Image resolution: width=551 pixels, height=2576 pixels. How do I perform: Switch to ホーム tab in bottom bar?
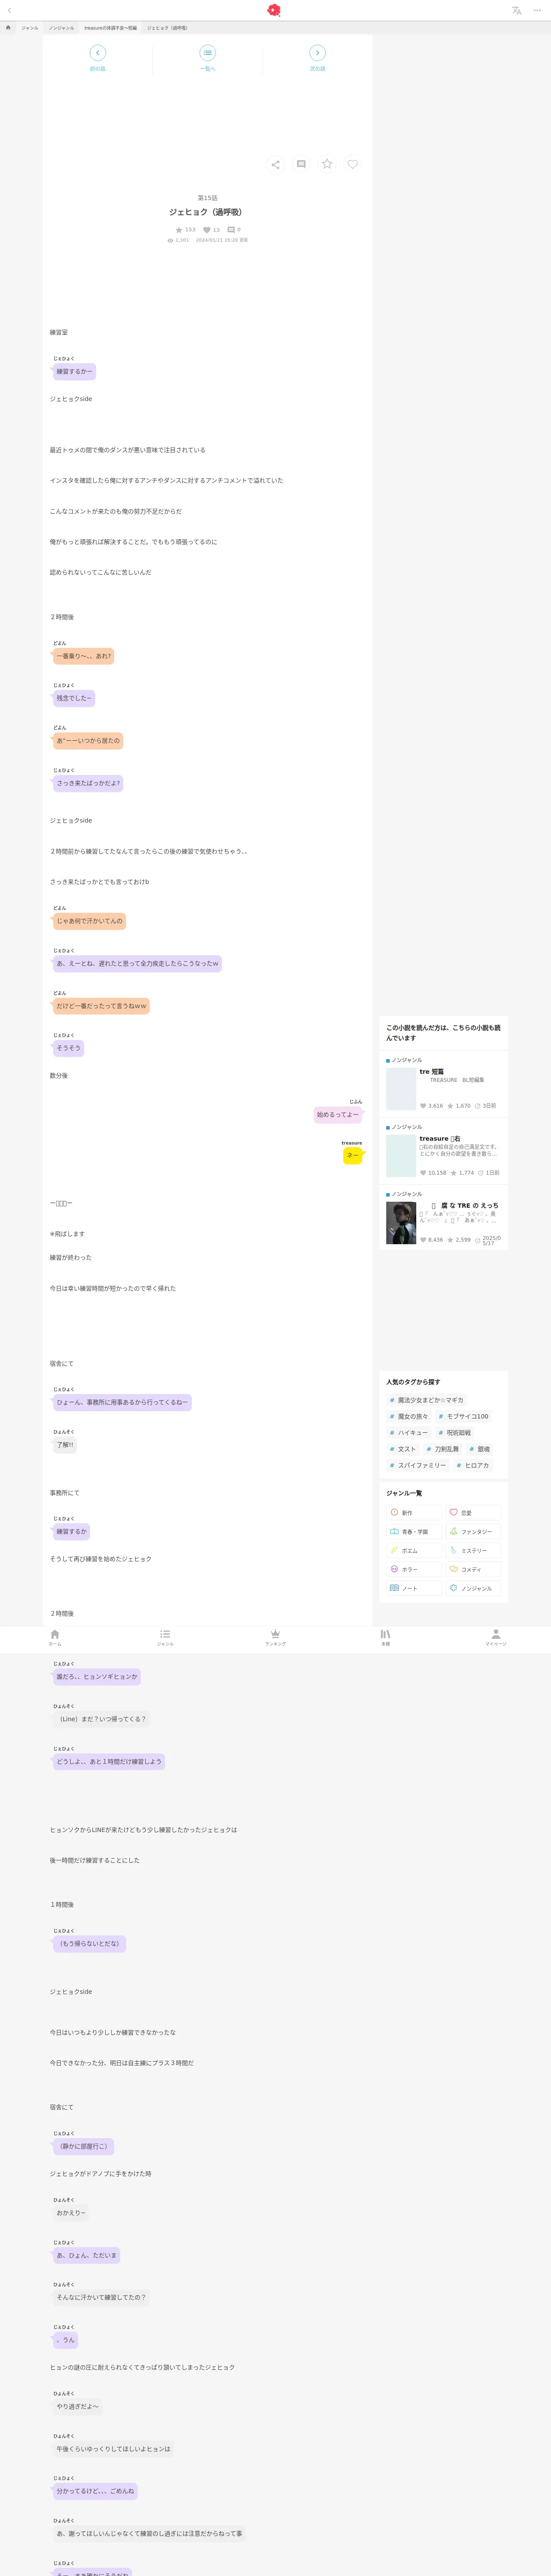(x=55, y=1638)
